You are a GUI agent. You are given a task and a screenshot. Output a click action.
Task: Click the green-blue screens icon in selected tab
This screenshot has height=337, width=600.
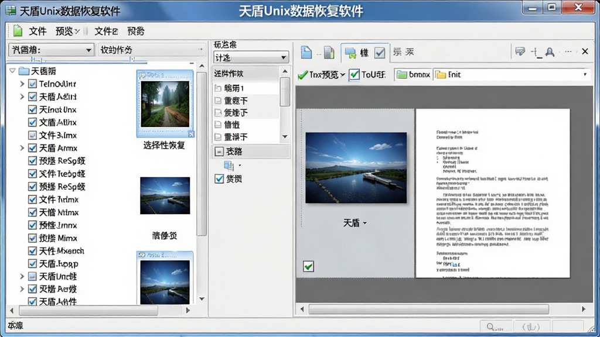[350, 53]
